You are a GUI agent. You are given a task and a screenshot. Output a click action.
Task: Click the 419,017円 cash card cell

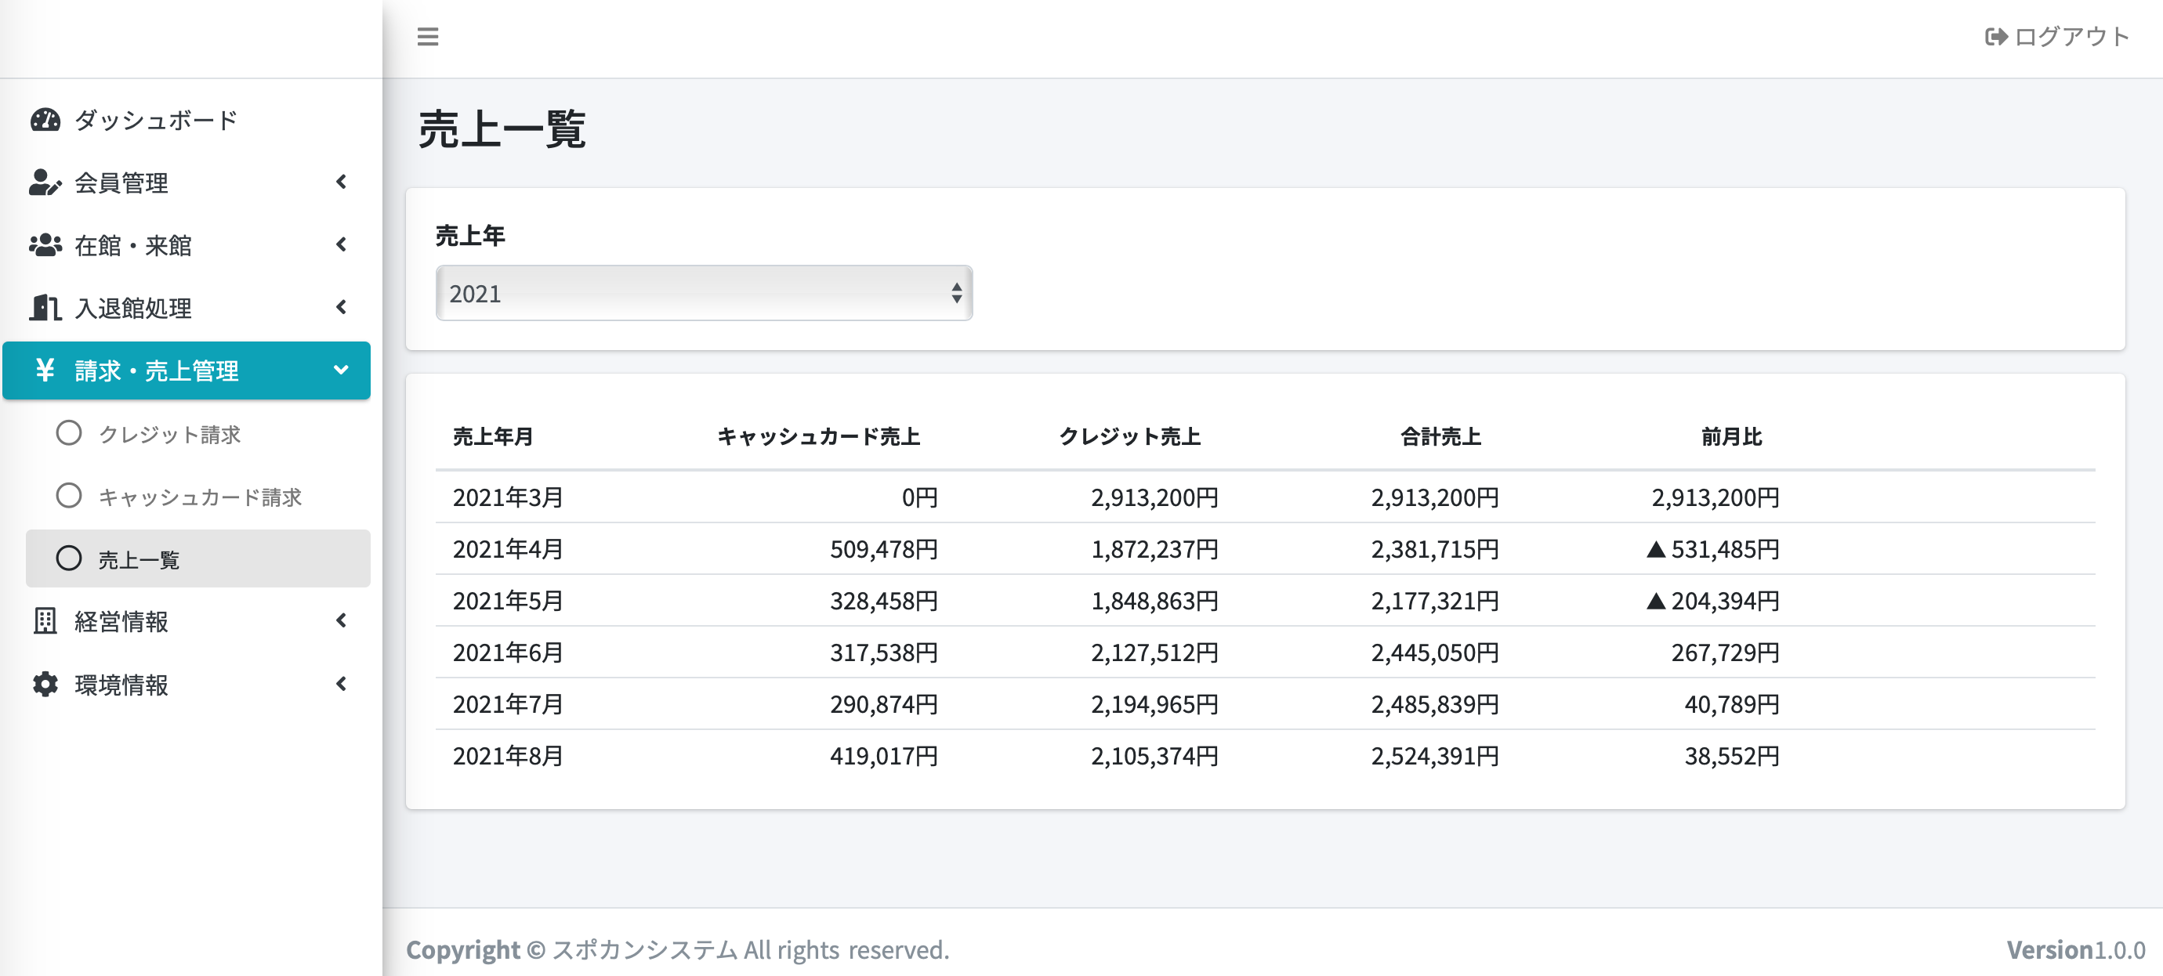[884, 756]
